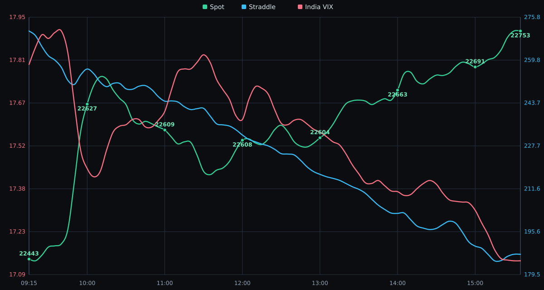This screenshot has width=544, height=290.
Task: Toggle the India VIX series in legend
Action: pyautogui.click(x=316, y=7)
